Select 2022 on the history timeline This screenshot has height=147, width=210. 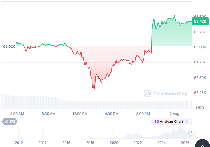138,143
